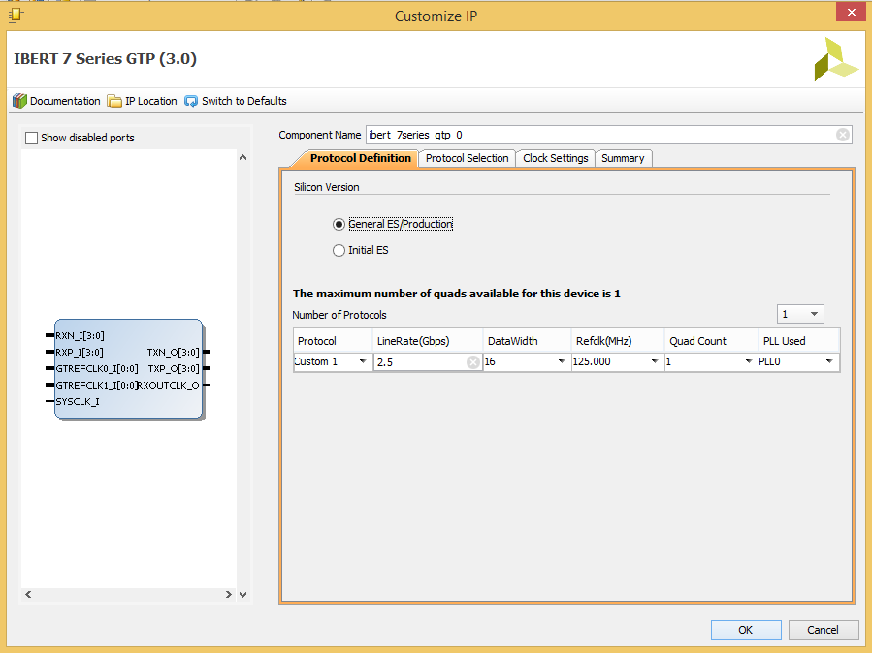Click the Xilinx logo in the header
Image resolution: width=872 pixels, height=653 pixels.
[836, 59]
